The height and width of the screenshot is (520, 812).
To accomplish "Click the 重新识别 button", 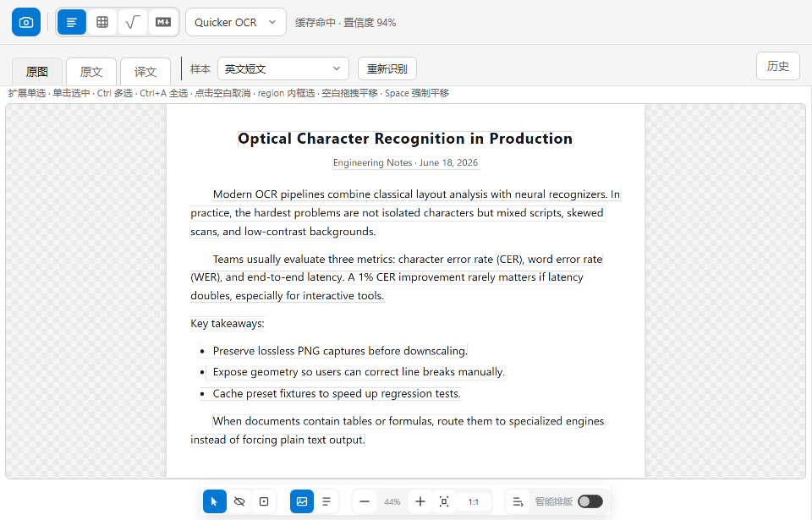I will coord(387,68).
